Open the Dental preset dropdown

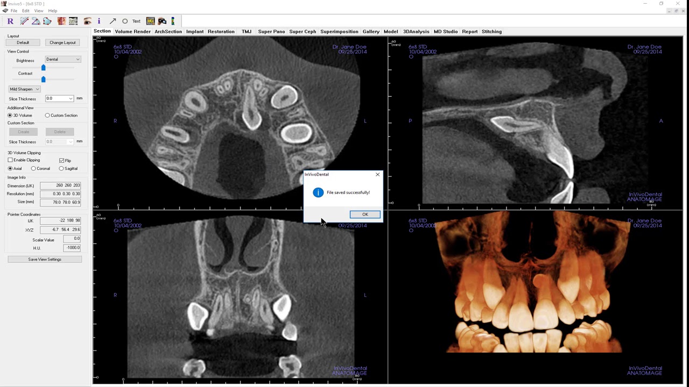(62, 59)
